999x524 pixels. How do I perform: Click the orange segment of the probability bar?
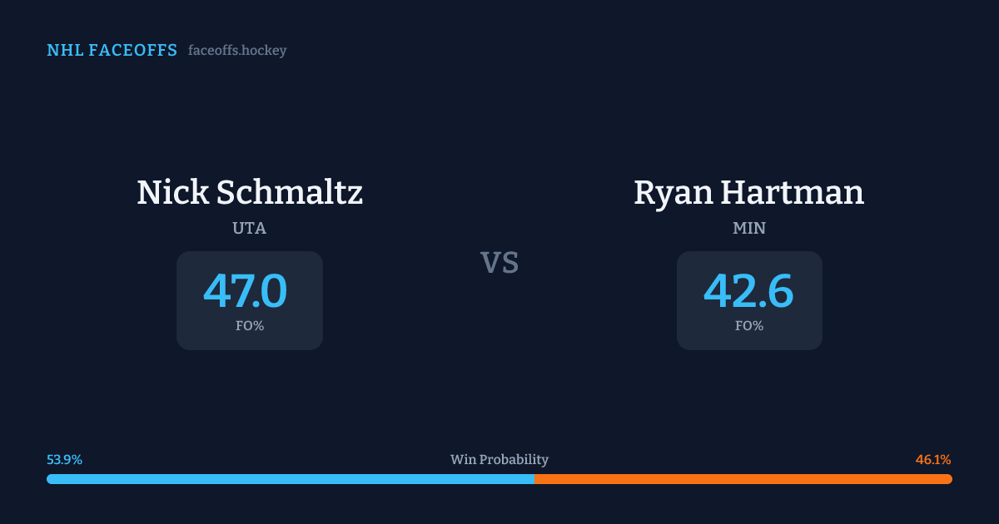click(x=743, y=479)
